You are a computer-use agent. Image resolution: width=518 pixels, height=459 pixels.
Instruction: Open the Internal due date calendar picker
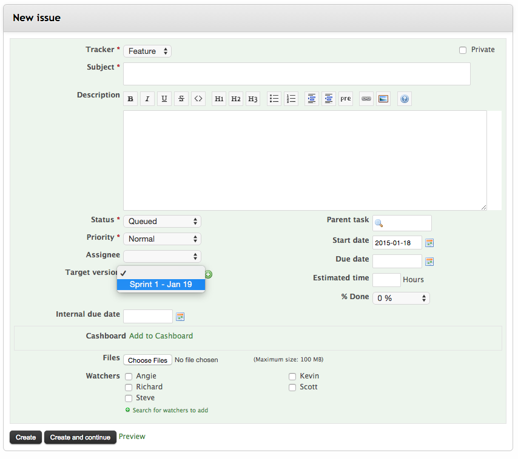tap(180, 317)
